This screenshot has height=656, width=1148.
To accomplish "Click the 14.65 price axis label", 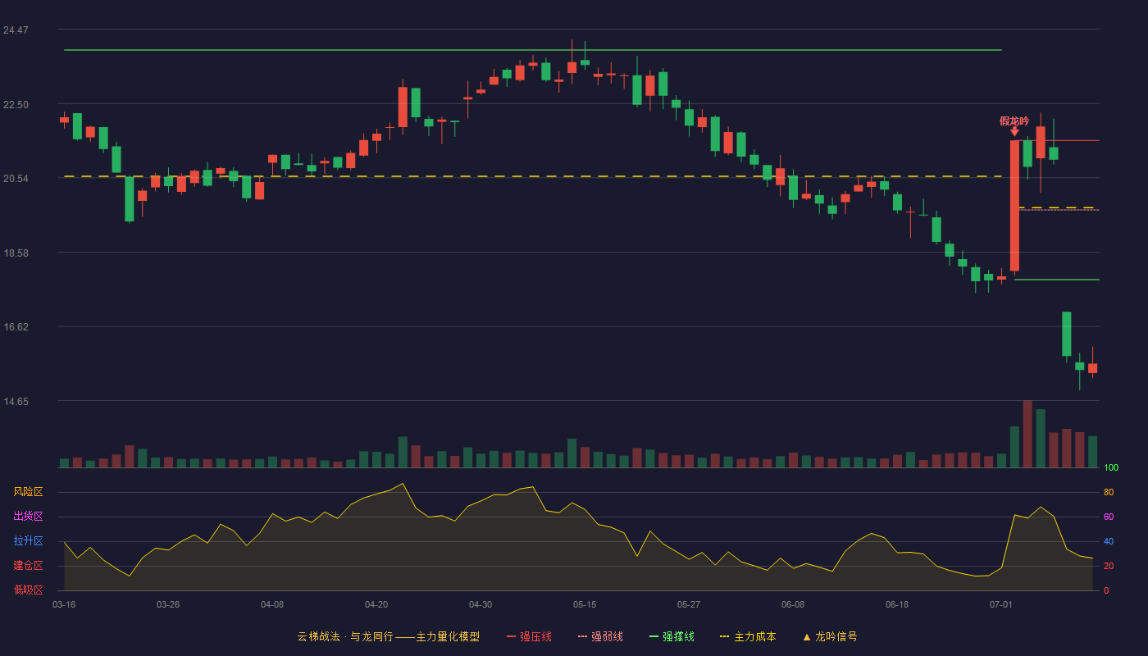I will (x=16, y=402).
